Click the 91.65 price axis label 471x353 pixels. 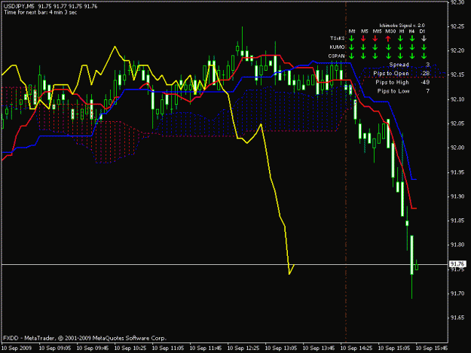(x=457, y=318)
